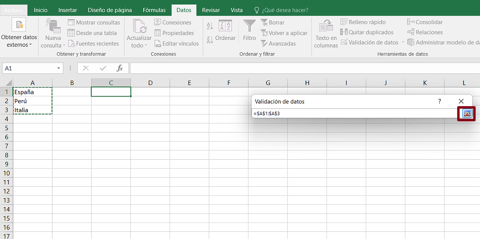Open Avanzadas filter options

click(x=278, y=43)
